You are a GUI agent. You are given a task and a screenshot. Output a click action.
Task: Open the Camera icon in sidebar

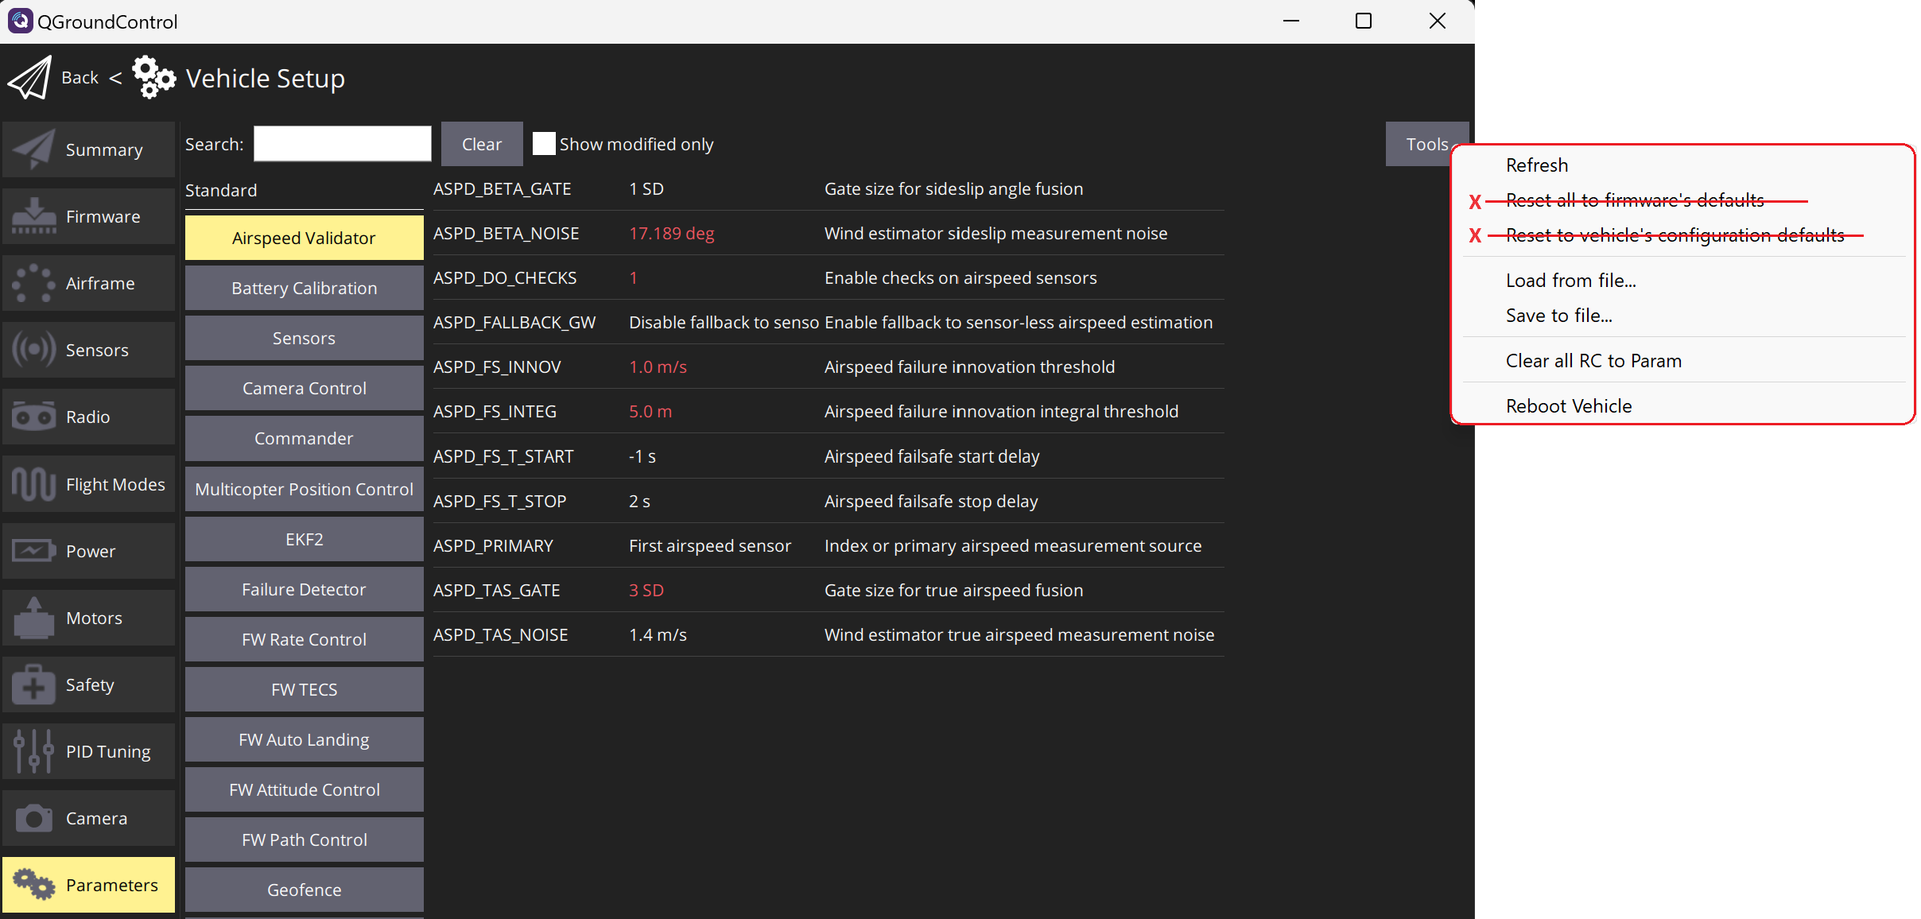(33, 817)
